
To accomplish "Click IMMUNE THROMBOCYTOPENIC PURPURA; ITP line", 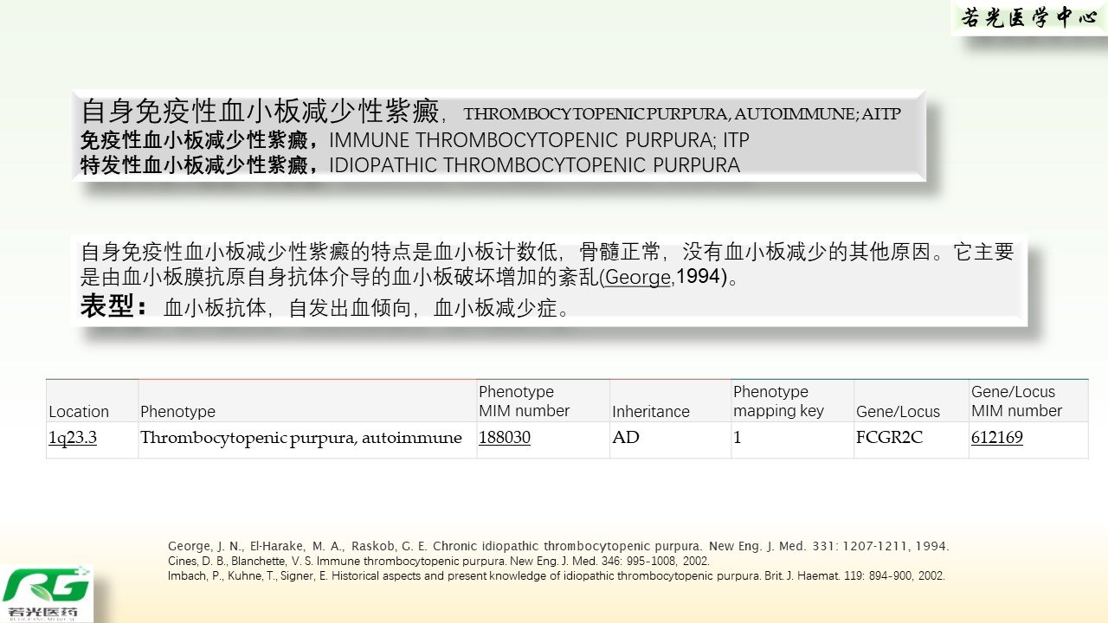I will point(539,140).
